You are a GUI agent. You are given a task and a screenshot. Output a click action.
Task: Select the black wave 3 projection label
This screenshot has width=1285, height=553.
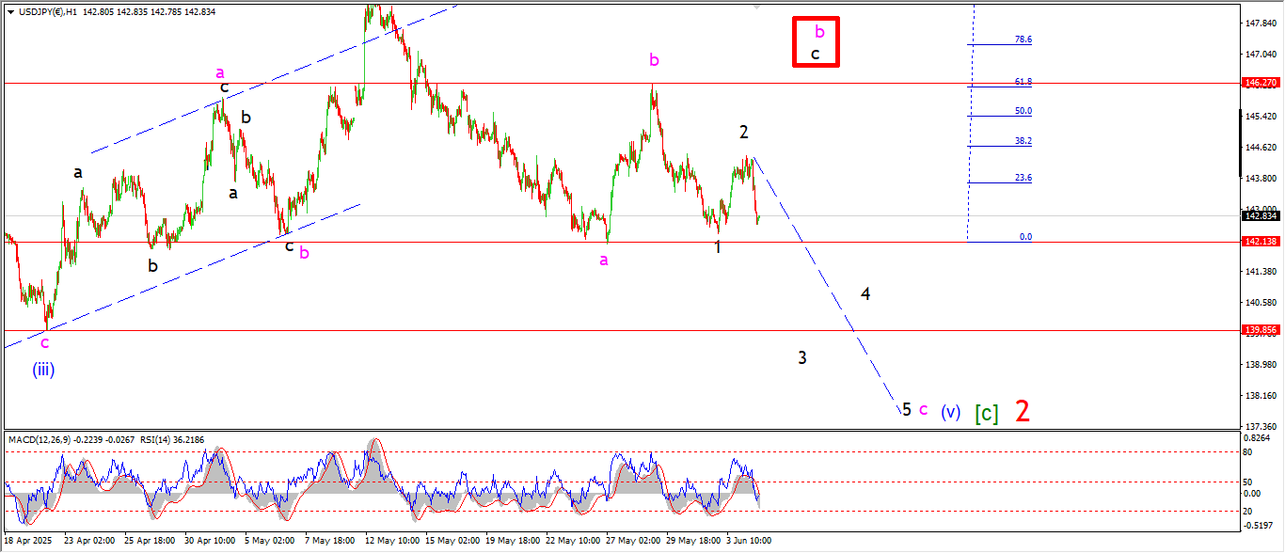pyautogui.click(x=802, y=357)
